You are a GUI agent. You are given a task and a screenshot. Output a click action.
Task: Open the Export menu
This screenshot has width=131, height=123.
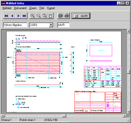(x=51, y=8)
